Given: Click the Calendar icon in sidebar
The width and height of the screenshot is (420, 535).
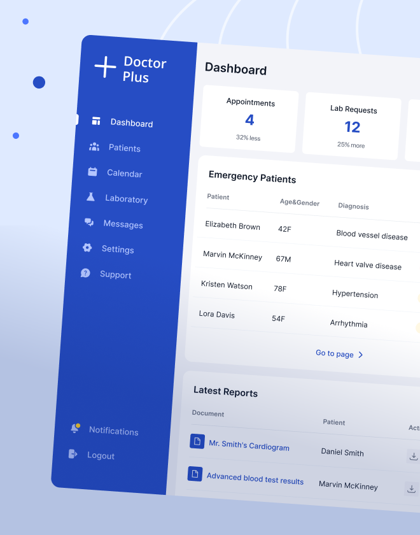Looking at the screenshot, I should coord(92,171).
